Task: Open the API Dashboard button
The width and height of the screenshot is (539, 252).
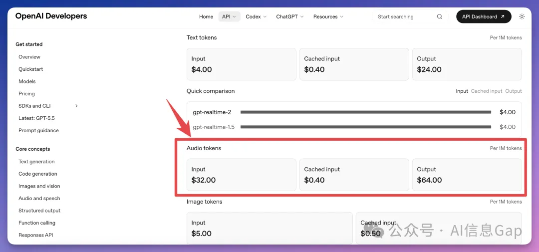Action: point(484,16)
